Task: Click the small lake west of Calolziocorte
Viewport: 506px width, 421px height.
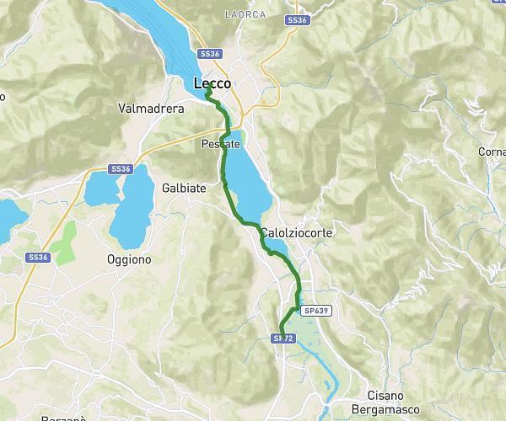Action: (277, 247)
